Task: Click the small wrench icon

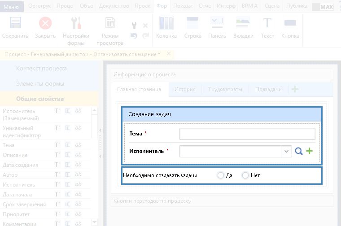Action: 134,25
